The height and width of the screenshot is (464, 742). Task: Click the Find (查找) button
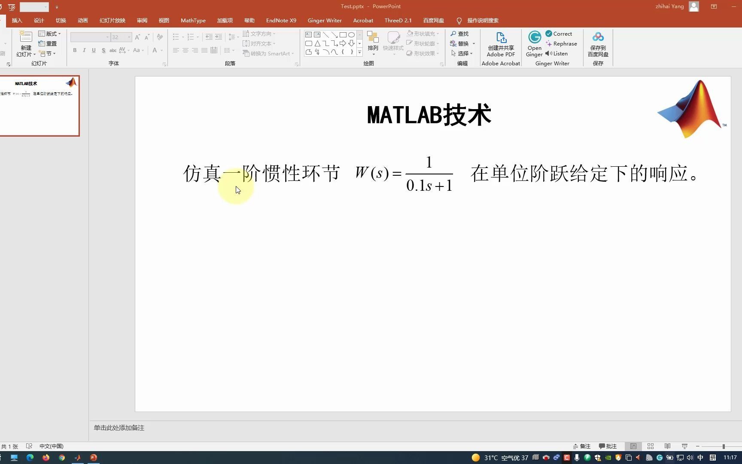459,34
